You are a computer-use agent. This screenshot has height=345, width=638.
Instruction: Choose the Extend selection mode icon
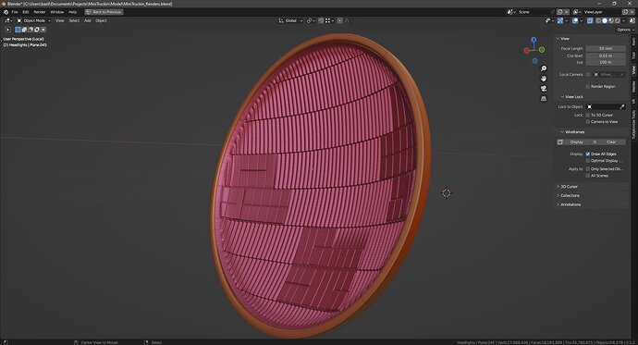24,30
